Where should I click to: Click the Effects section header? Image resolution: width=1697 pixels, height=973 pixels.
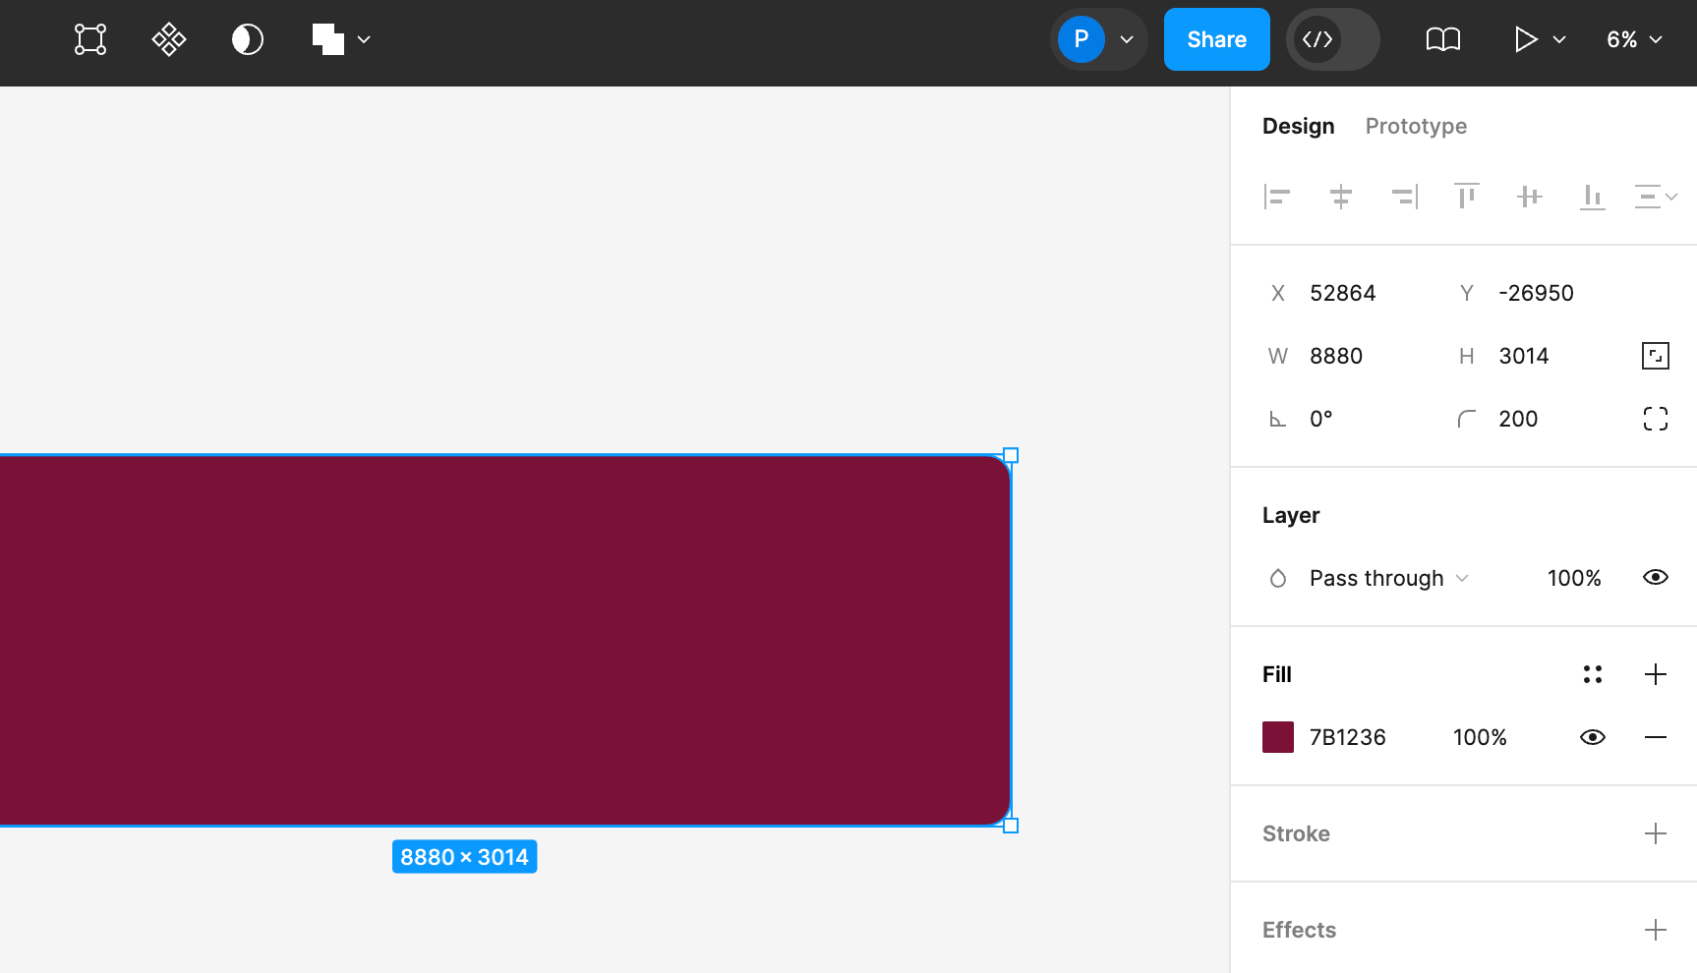pyautogui.click(x=1299, y=930)
